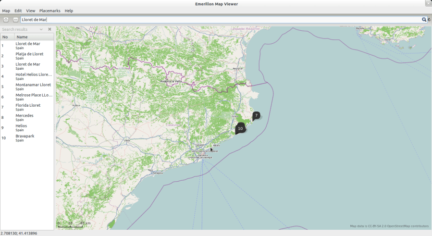Image resolution: width=432 pixels, height=236 pixels.
Task: Click map marker number 7
Action: pos(257,115)
